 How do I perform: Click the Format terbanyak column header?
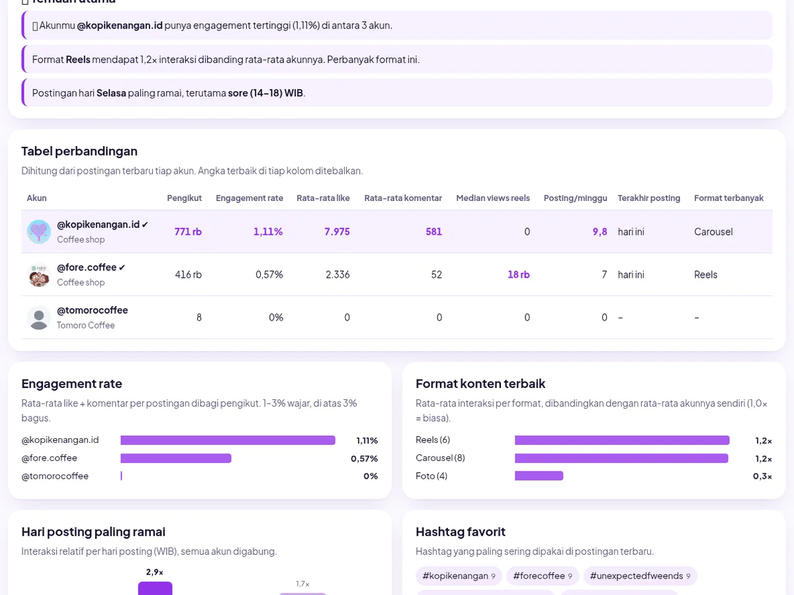pos(728,198)
